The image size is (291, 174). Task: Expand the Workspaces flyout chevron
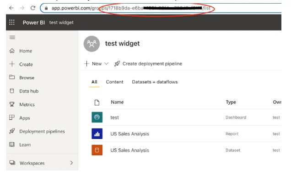click(71, 163)
